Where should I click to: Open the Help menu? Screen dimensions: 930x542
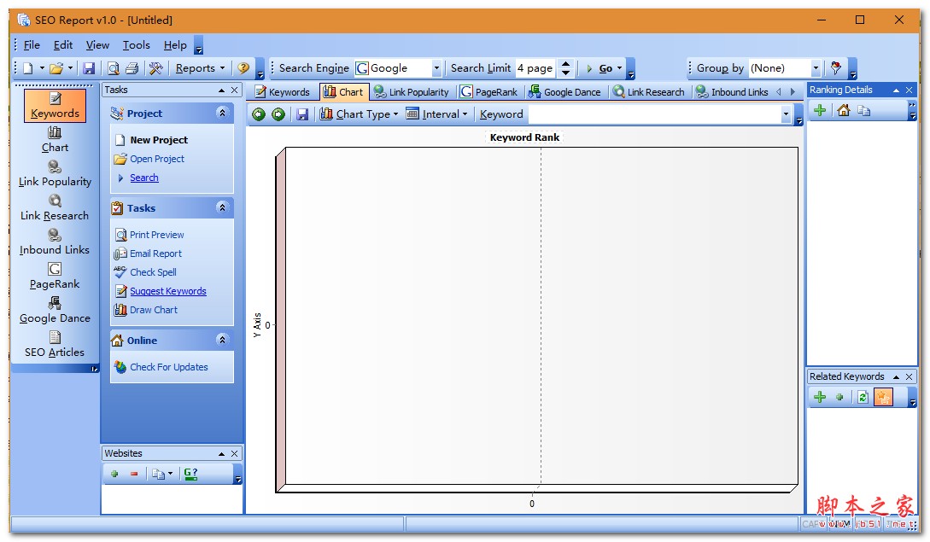(175, 45)
